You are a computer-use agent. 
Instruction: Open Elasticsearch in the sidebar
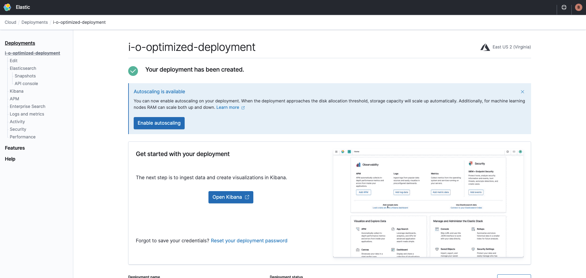pos(23,68)
